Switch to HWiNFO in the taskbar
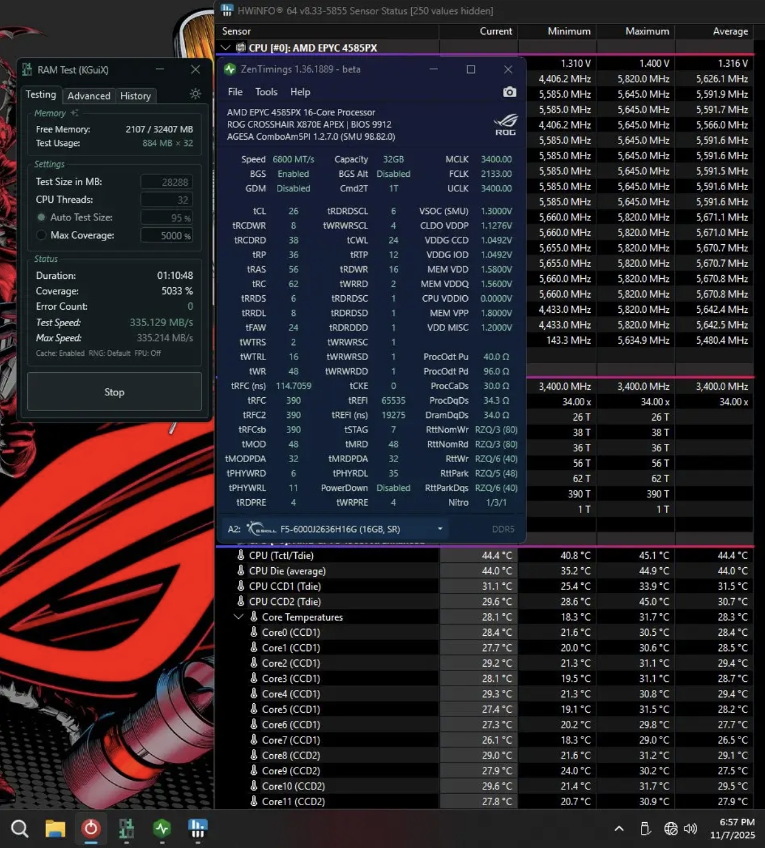Viewport: 765px width, 848px height. click(198, 828)
